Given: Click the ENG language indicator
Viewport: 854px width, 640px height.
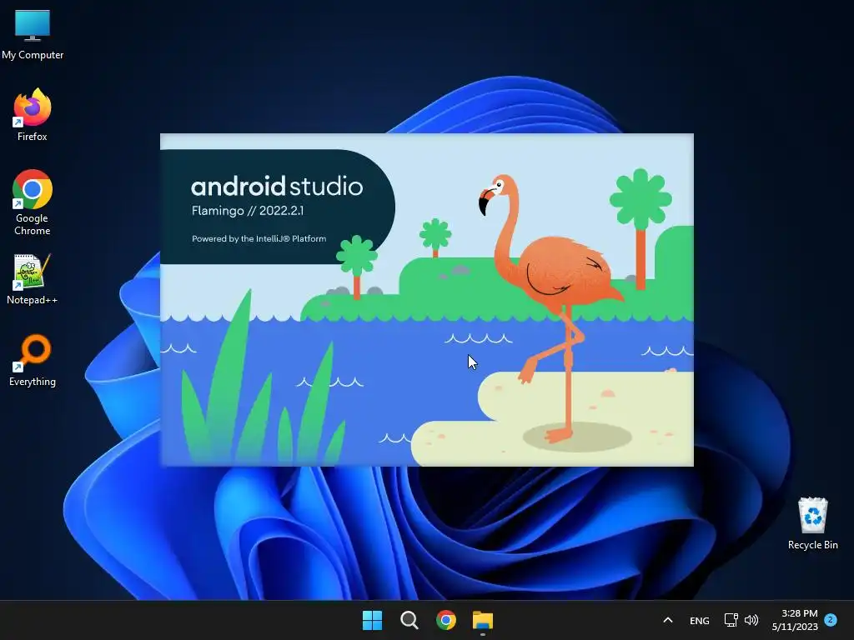Looking at the screenshot, I should click(x=700, y=620).
